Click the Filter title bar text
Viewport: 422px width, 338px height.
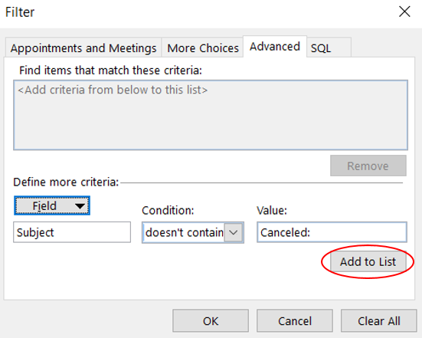[x=20, y=12]
